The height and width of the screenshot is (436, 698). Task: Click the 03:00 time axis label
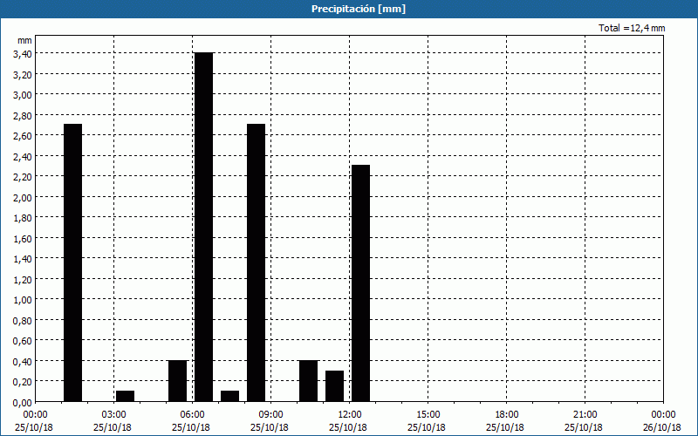point(114,415)
